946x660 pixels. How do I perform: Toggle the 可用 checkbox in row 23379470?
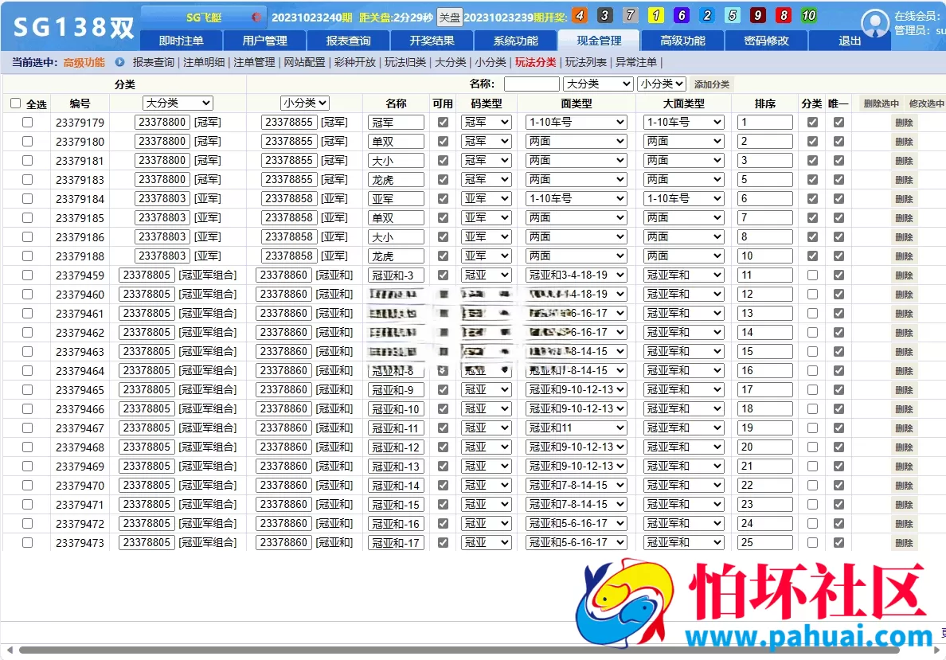(x=443, y=485)
